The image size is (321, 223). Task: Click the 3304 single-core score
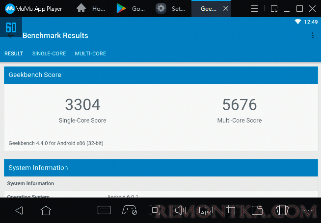tap(82, 105)
